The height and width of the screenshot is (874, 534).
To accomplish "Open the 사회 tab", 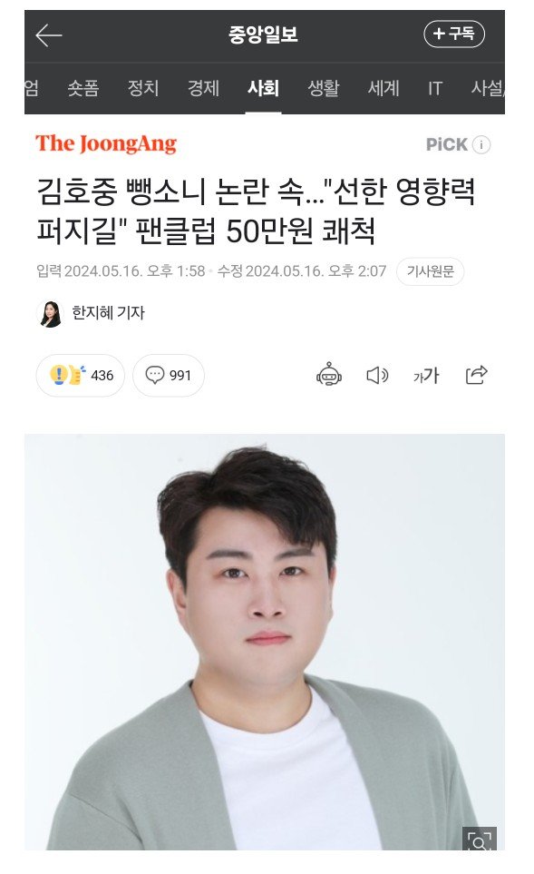I will pos(264,88).
